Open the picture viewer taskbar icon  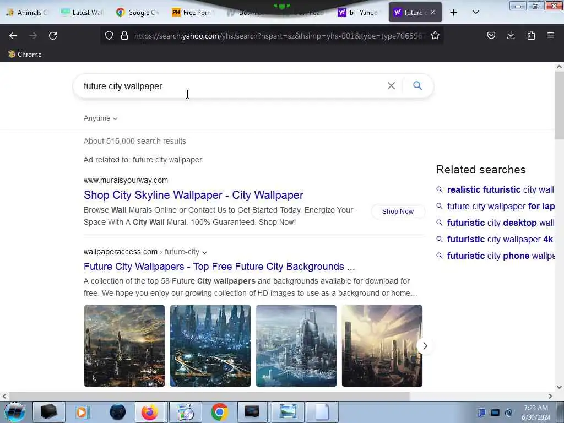pos(288,412)
